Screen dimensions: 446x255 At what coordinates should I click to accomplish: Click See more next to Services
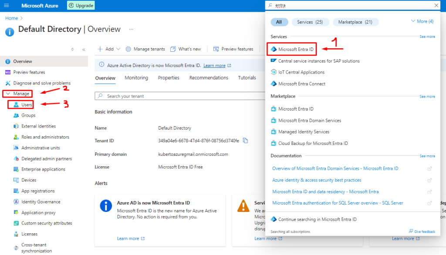point(427,37)
